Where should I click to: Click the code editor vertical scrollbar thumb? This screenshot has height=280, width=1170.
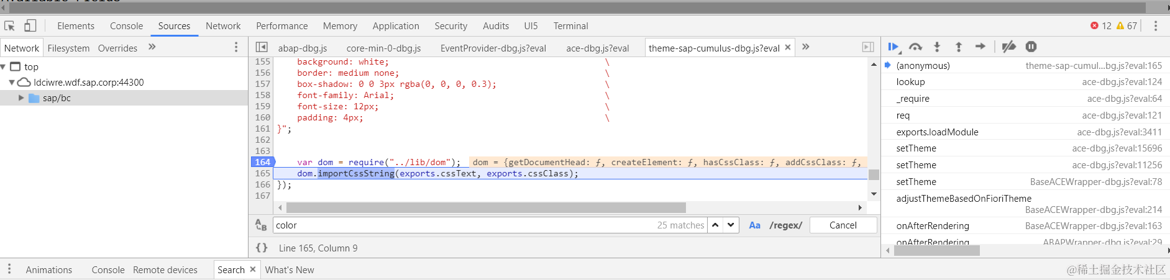coord(874,174)
